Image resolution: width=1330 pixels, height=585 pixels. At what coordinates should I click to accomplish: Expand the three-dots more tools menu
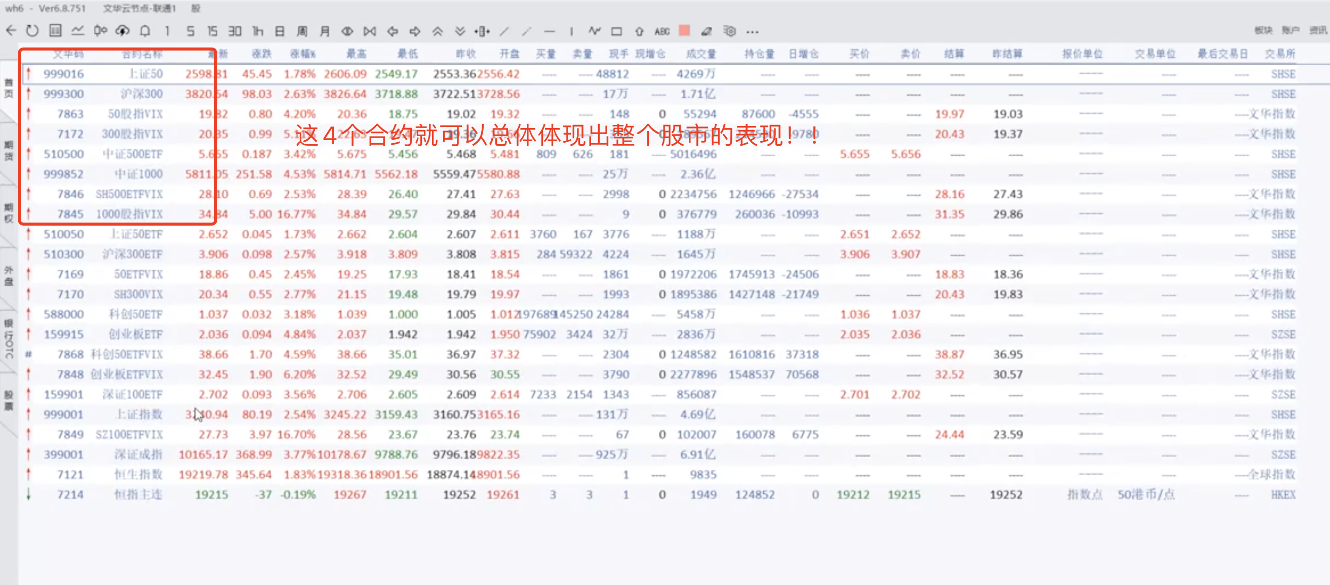[x=752, y=32]
